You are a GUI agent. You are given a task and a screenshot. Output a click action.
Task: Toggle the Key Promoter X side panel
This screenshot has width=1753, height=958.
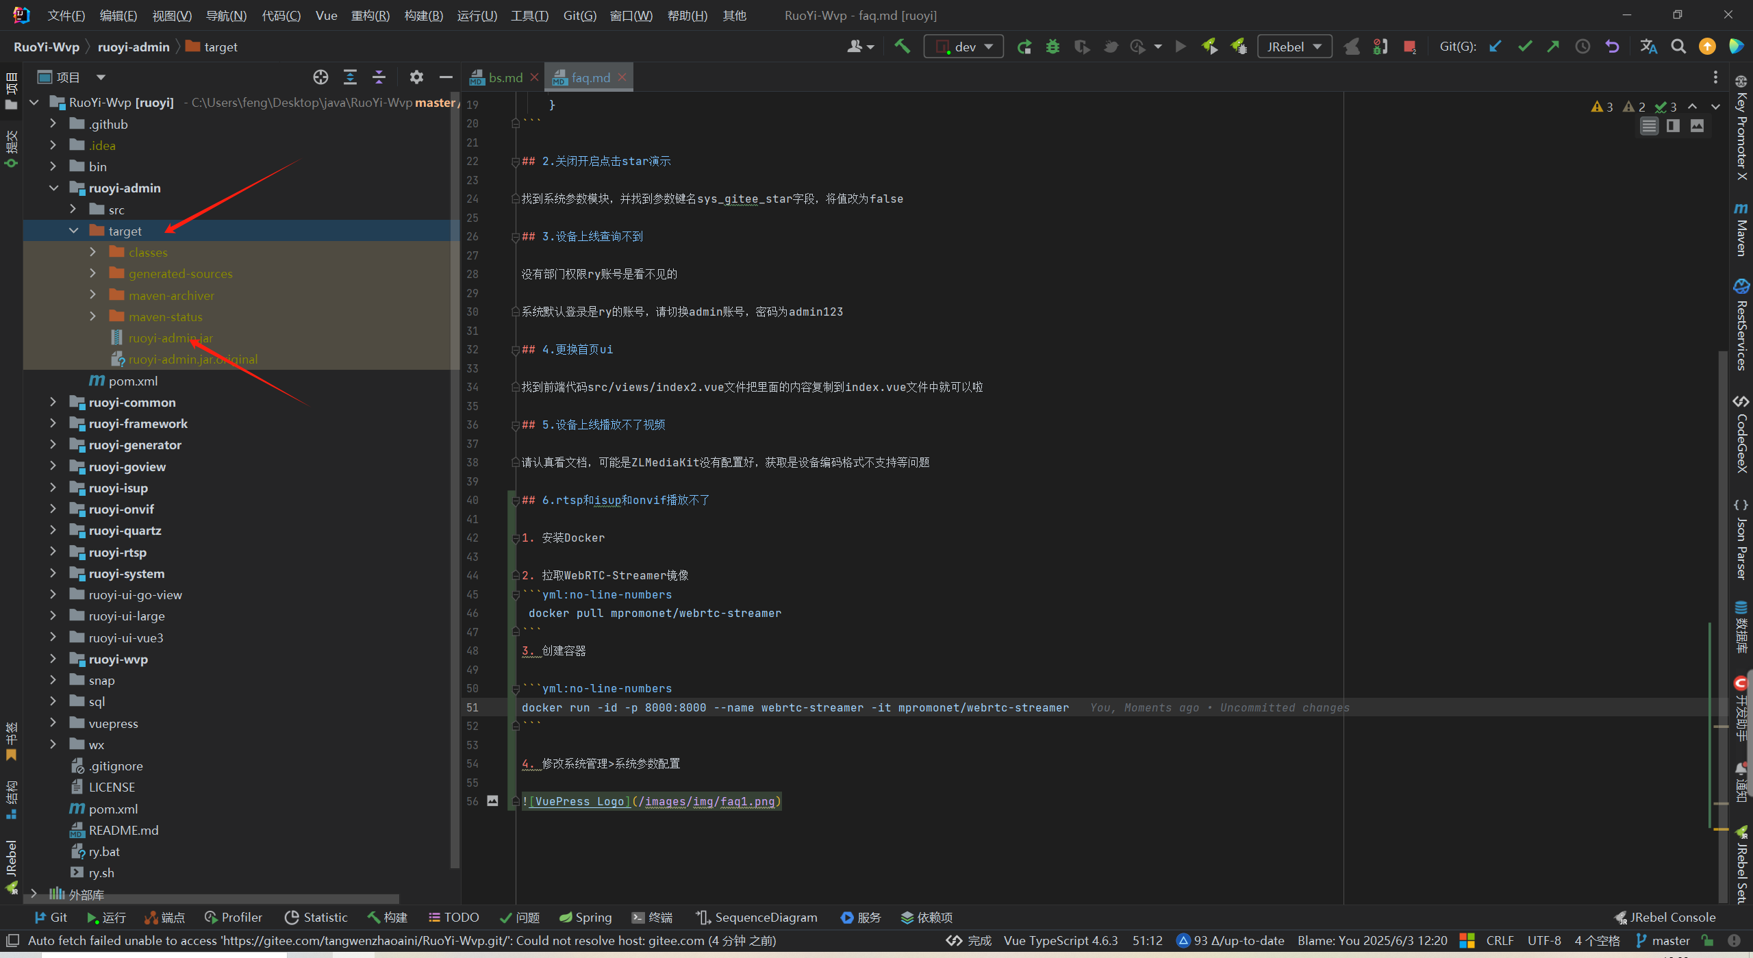pyautogui.click(x=1740, y=128)
